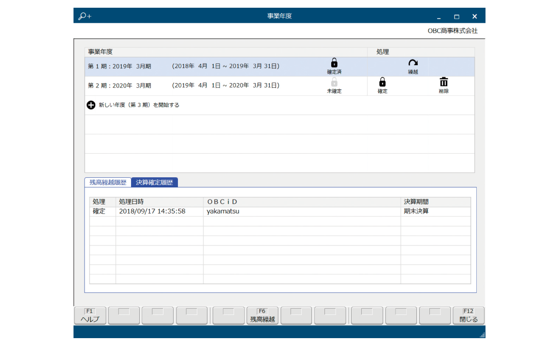
Task: Click the resize grip in bottom corner
Action: (482, 335)
